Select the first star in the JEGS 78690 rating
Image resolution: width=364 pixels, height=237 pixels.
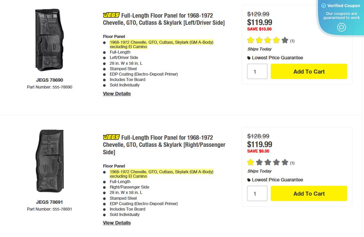pyautogui.click(x=250, y=40)
